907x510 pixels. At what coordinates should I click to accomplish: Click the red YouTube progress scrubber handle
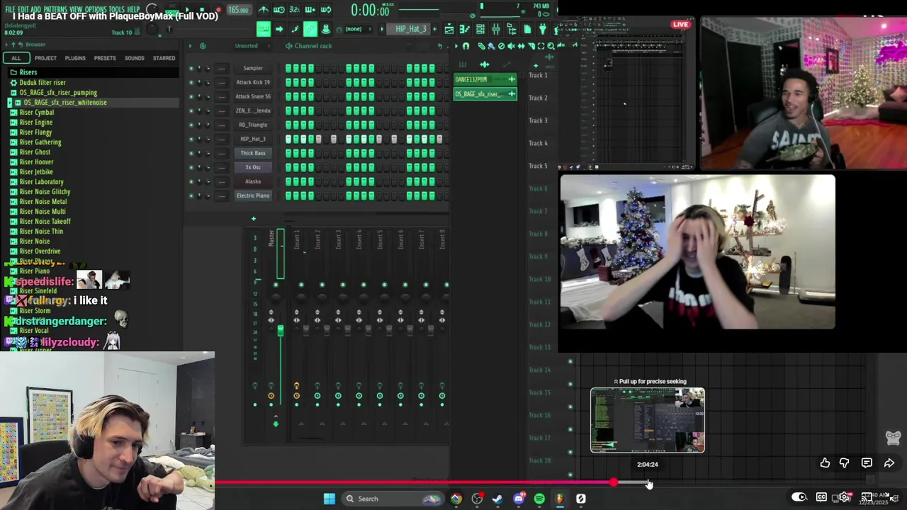point(613,482)
